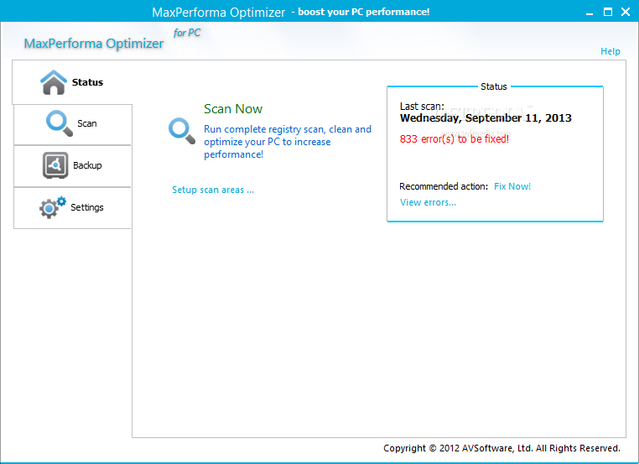639x464 pixels.
Task: Maximize the MaxPerforma Optimizer window
Action: pyautogui.click(x=608, y=12)
